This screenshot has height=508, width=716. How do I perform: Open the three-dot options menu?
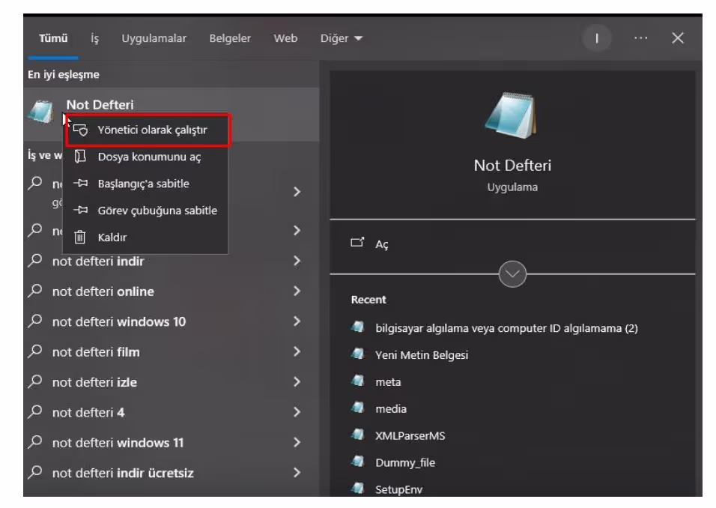640,38
